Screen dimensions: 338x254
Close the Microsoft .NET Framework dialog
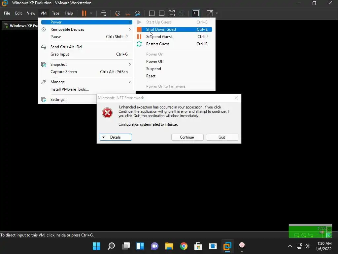[x=236, y=98]
